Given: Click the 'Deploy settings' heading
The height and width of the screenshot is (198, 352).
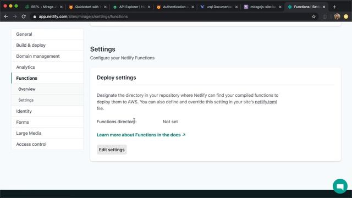Looking at the screenshot, I should pyautogui.click(x=116, y=78).
